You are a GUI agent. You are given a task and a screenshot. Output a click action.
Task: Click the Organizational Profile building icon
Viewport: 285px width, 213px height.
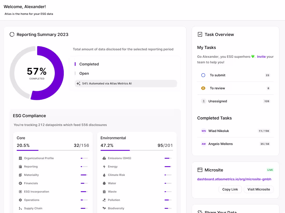coord(20,158)
